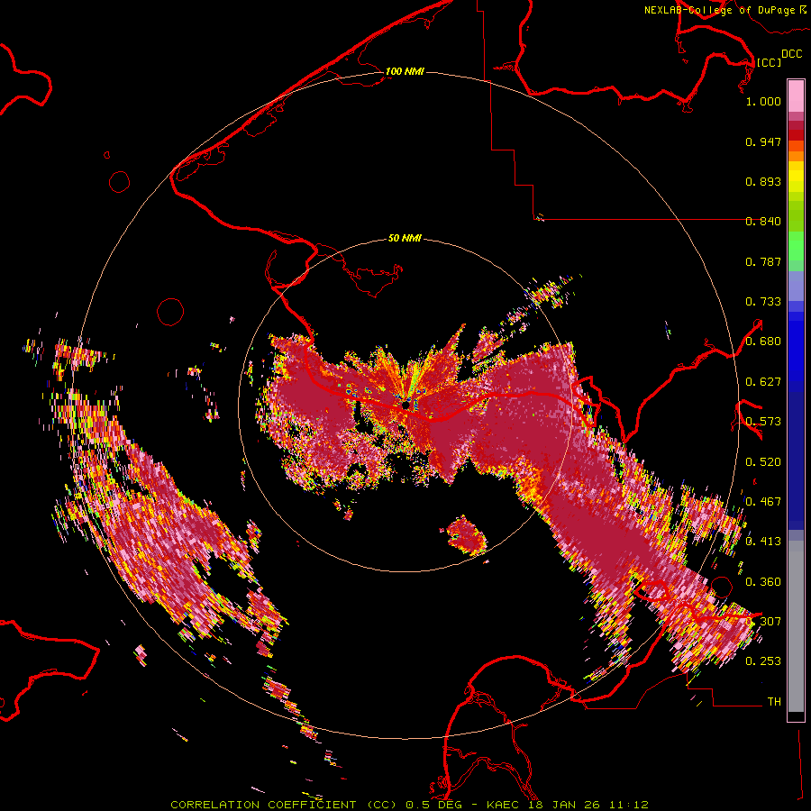Click the DCC product label
Image resolution: width=811 pixels, height=811 pixels.
pos(791,54)
